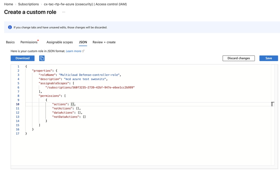Go to the Home breadcrumb

pos(9,4)
